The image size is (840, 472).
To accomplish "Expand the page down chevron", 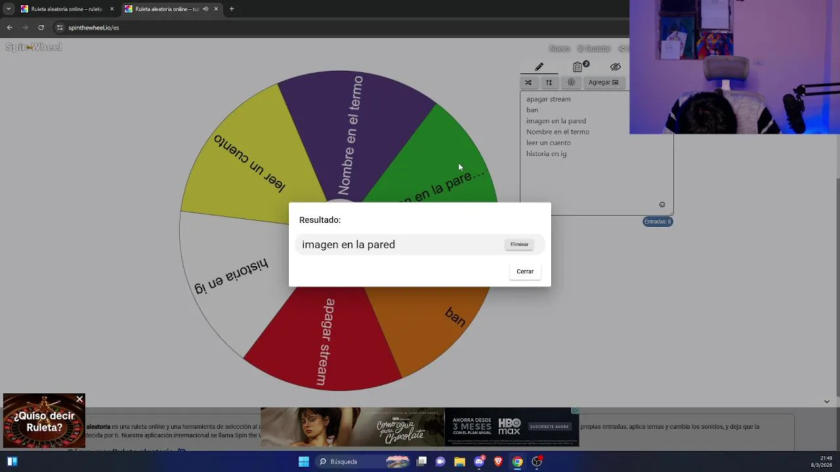I will coord(826,401).
